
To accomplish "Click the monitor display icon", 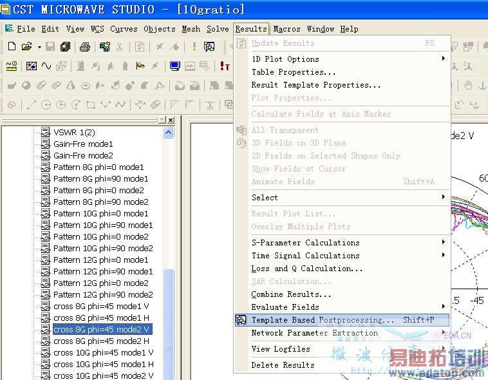I will (x=175, y=66).
